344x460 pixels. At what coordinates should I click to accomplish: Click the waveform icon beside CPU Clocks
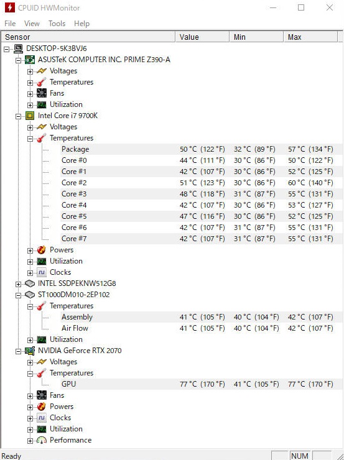(x=42, y=272)
